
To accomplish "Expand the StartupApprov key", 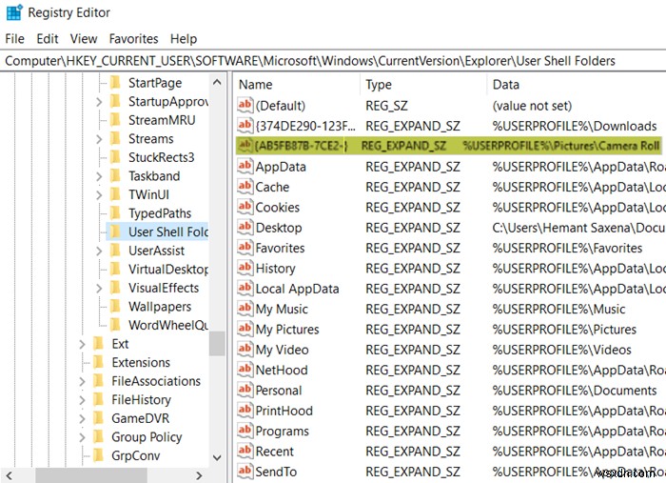I will pyautogui.click(x=99, y=102).
